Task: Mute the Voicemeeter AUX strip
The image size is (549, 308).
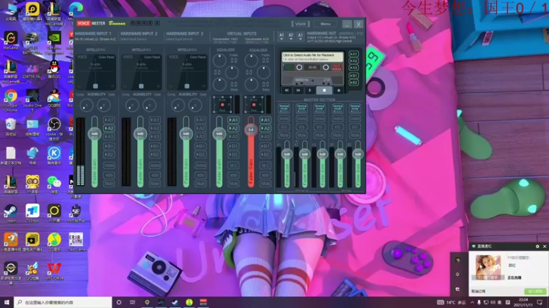Action: (x=265, y=183)
